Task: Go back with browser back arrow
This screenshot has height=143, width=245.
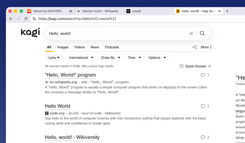Action: click(x=11, y=19)
